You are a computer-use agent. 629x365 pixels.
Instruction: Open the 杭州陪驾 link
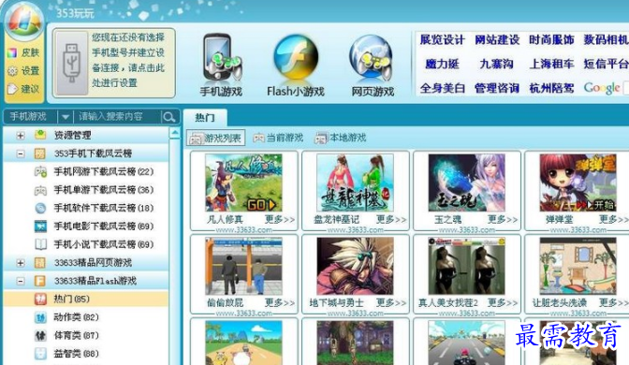(x=551, y=88)
